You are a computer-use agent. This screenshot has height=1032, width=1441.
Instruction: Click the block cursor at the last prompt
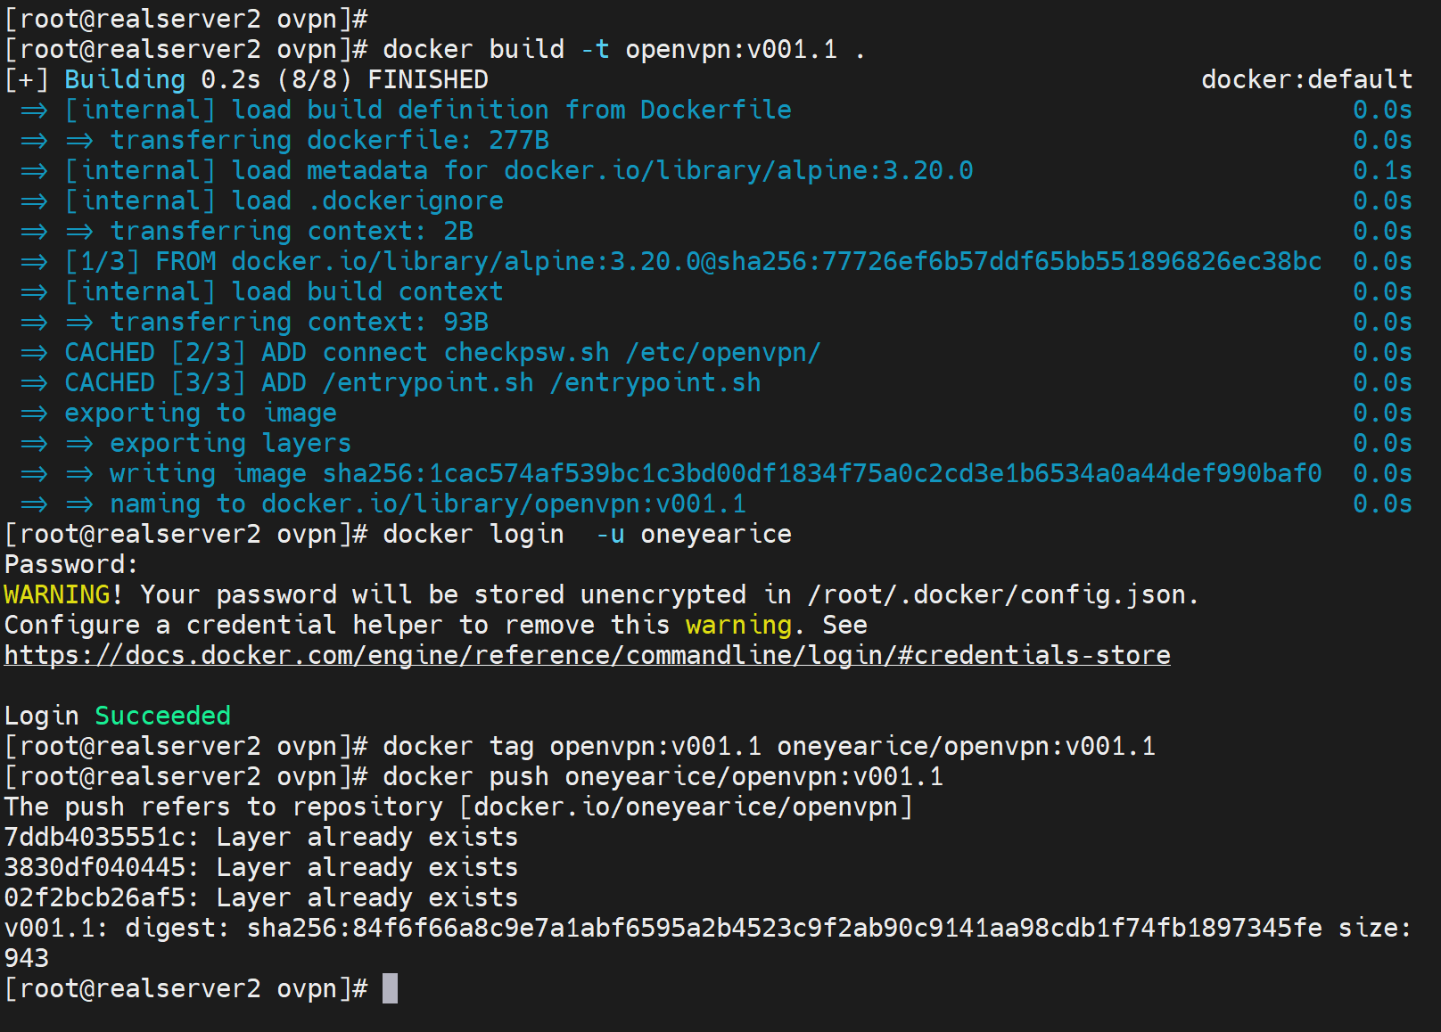coord(390,988)
